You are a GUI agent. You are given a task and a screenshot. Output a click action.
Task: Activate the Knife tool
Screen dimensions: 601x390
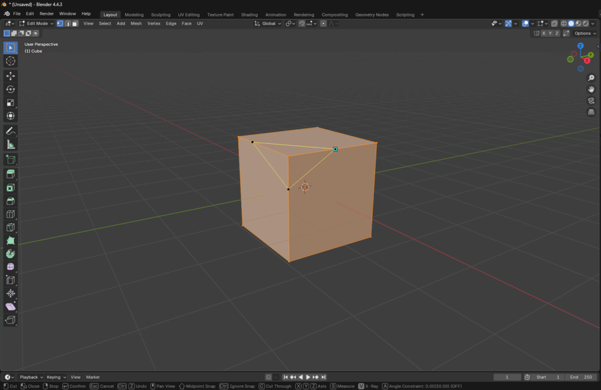click(11, 227)
